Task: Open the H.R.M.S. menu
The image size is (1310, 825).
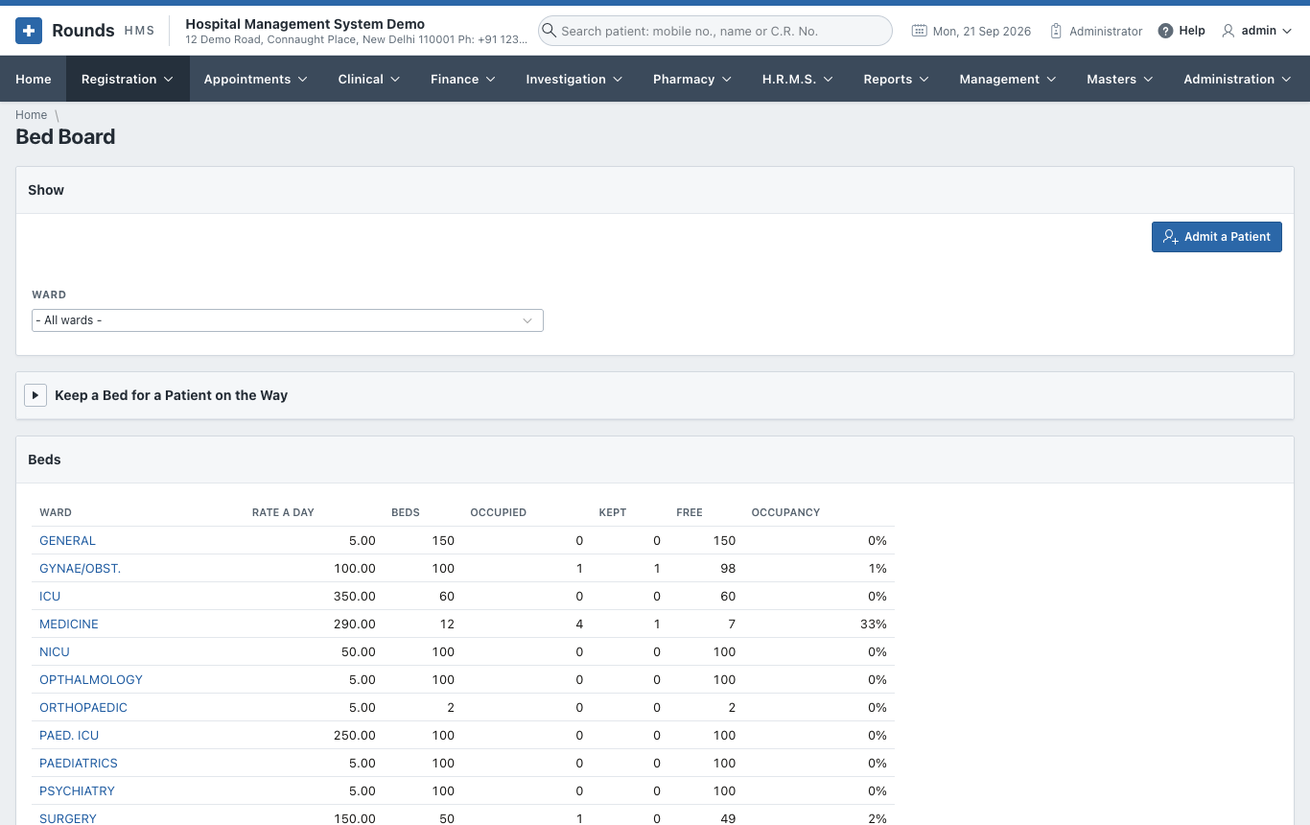Action: (x=798, y=79)
